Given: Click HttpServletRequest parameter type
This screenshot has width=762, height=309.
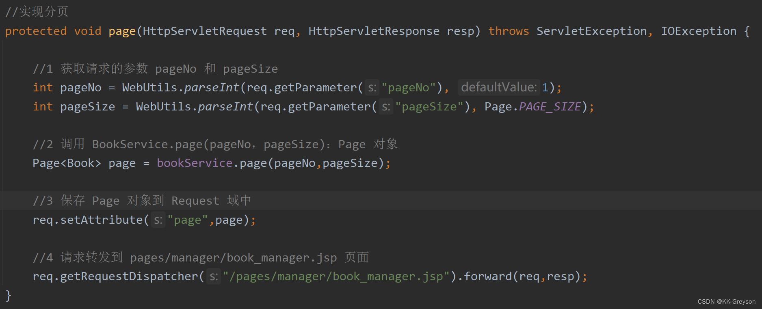Looking at the screenshot, I should [205, 31].
